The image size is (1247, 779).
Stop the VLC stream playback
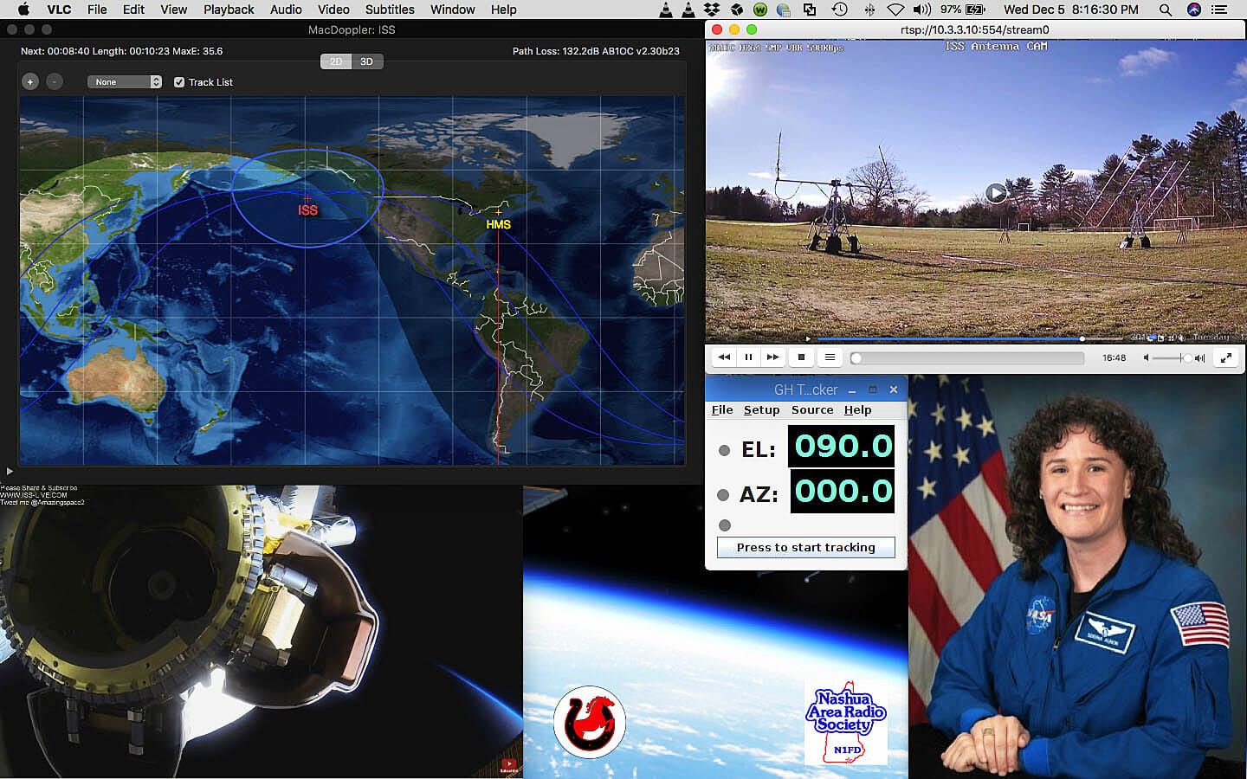(801, 357)
